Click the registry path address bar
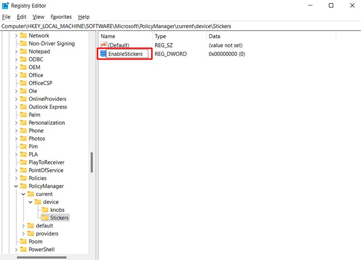Image resolution: width=361 pixels, height=260 pixels. [135, 26]
